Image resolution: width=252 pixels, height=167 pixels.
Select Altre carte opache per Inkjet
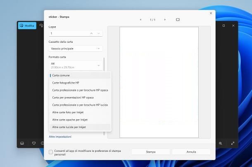pos(80,120)
